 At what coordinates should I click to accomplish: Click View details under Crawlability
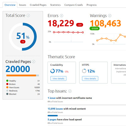[58, 78]
